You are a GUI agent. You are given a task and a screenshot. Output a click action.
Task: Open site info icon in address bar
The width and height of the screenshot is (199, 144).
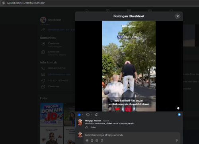tap(4, 3)
